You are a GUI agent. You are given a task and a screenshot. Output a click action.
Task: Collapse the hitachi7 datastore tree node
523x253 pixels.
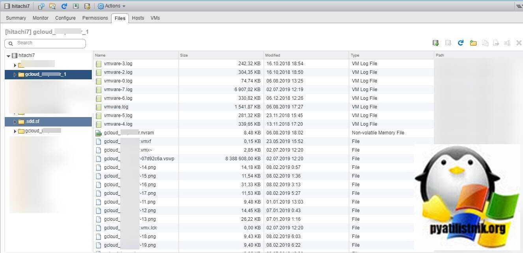coord(9,56)
